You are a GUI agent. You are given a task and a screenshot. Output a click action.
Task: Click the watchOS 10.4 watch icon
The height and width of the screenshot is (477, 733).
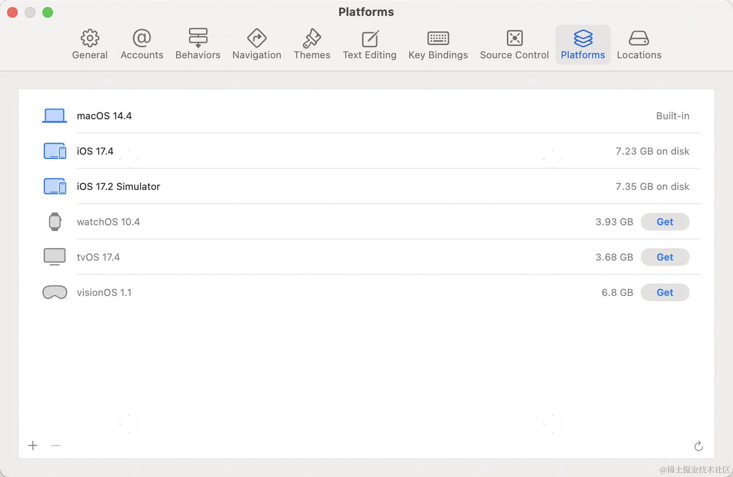click(55, 222)
